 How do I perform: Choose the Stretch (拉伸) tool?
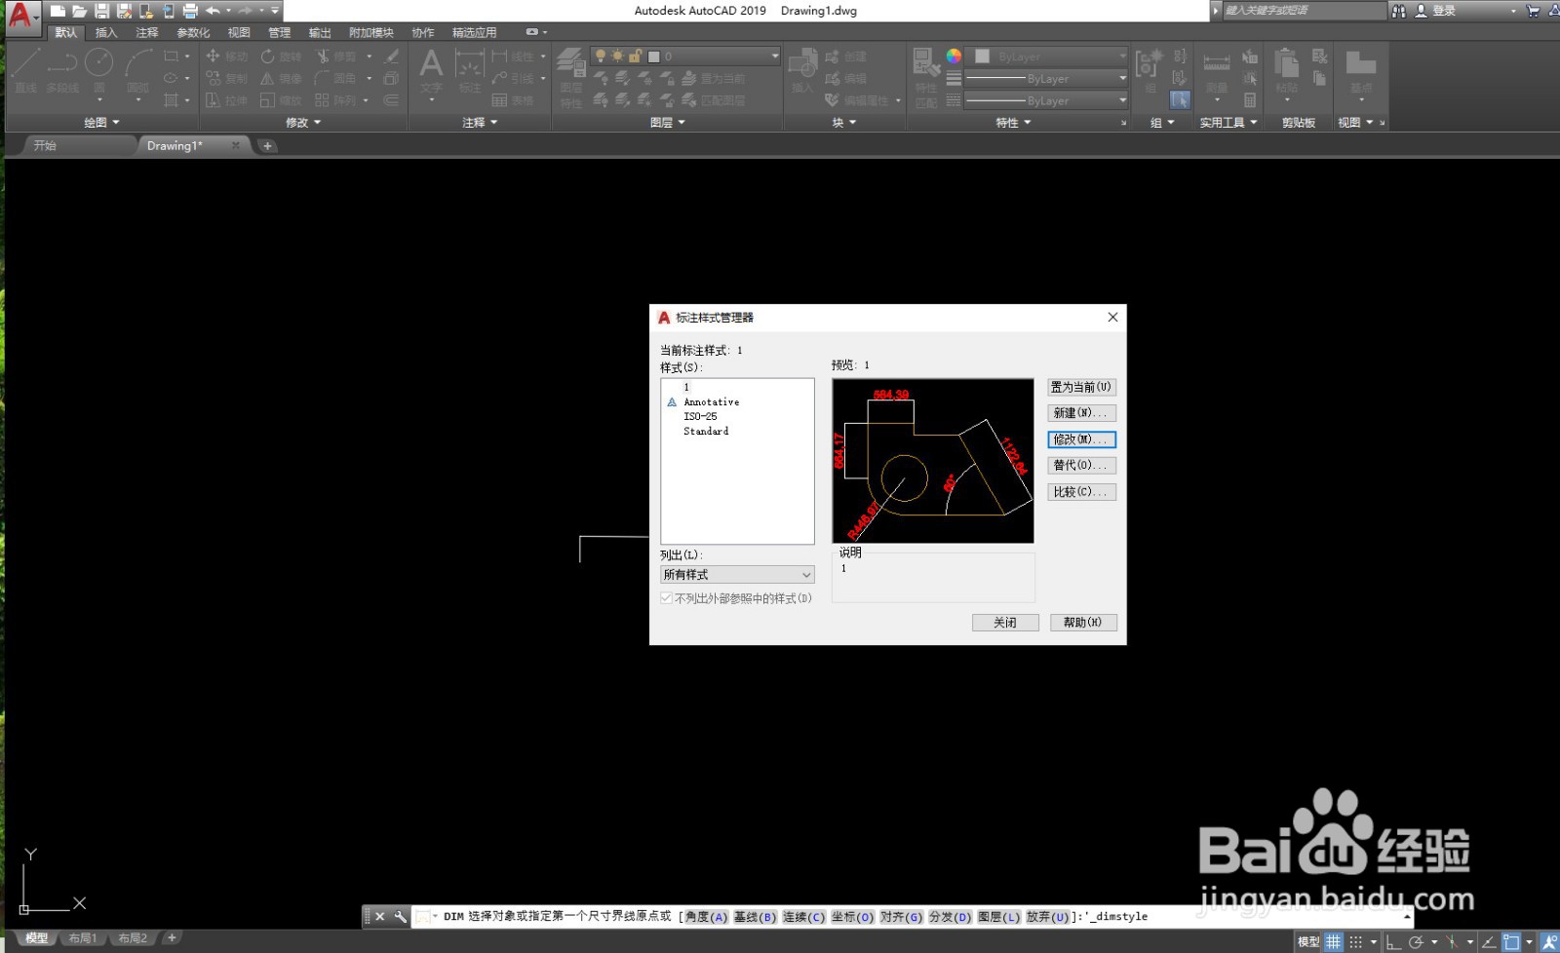(x=227, y=100)
